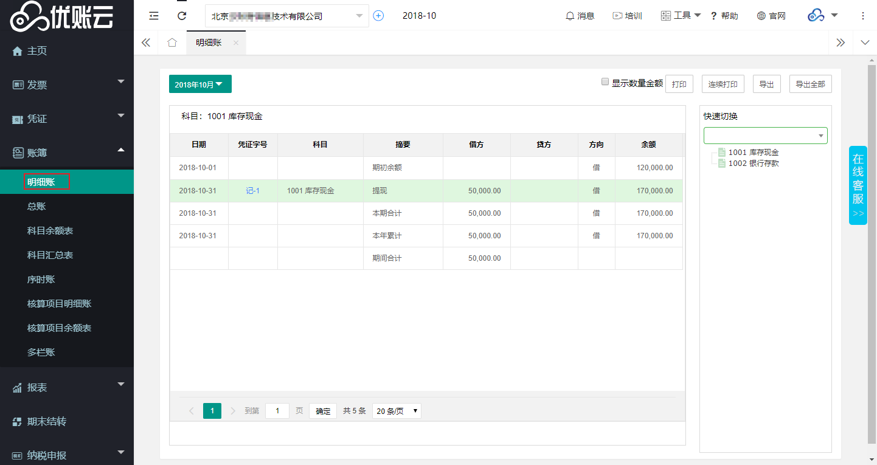This screenshot has width=877, height=465.
Task: Select 1002 银行存款 in the quick switch tree
Action: pyautogui.click(x=753, y=164)
